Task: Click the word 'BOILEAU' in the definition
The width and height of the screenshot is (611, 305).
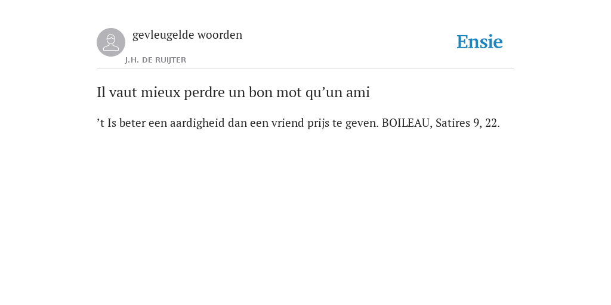Action: (406, 123)
